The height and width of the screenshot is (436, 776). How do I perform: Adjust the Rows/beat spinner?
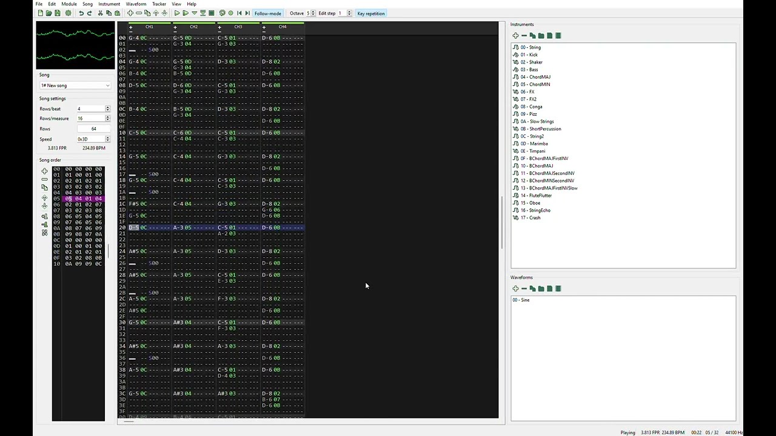pyautogui.click(x=107, y=109)
